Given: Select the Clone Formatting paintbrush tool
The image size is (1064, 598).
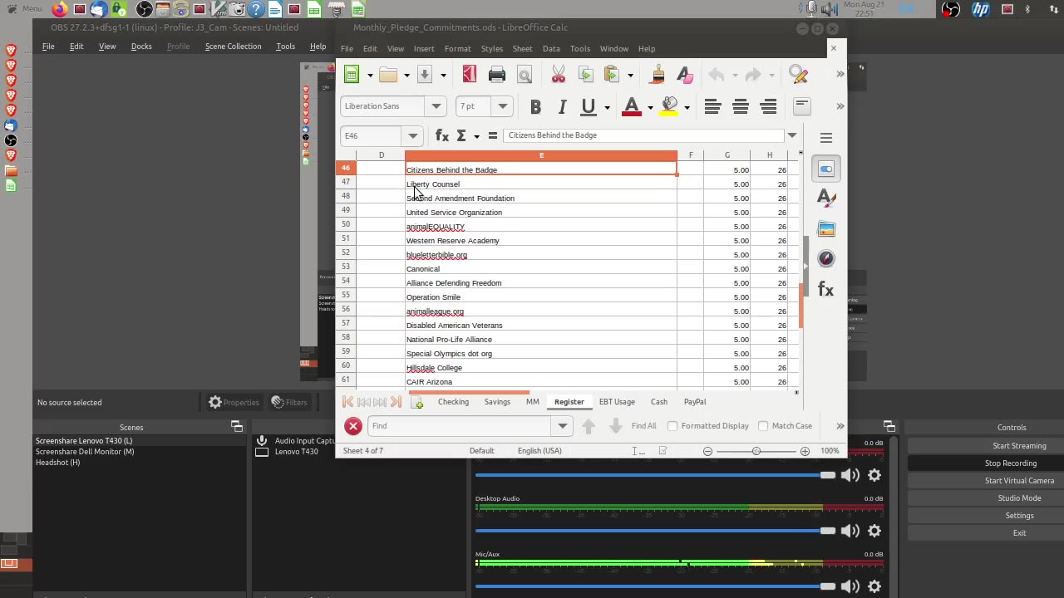Looking at the screenshot, I should tap(658, 75).
